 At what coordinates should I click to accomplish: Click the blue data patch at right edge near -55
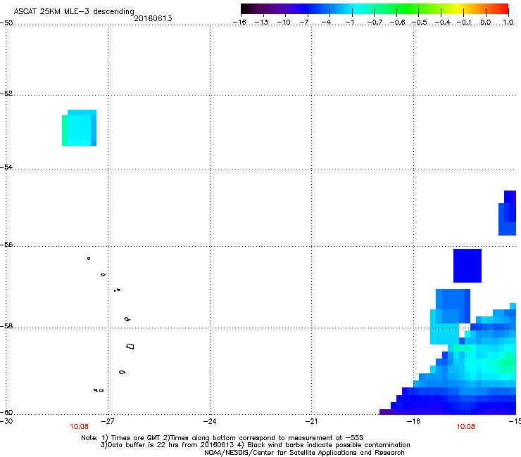click(x=508, y=213)
